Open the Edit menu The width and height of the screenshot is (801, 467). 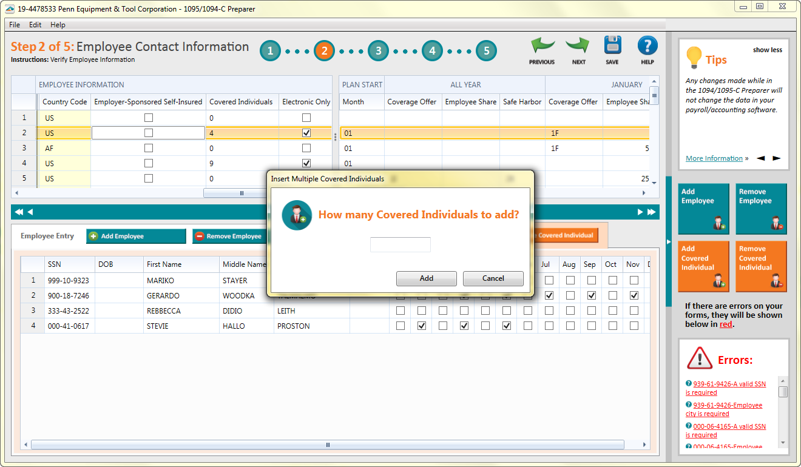tap(35, 25)
